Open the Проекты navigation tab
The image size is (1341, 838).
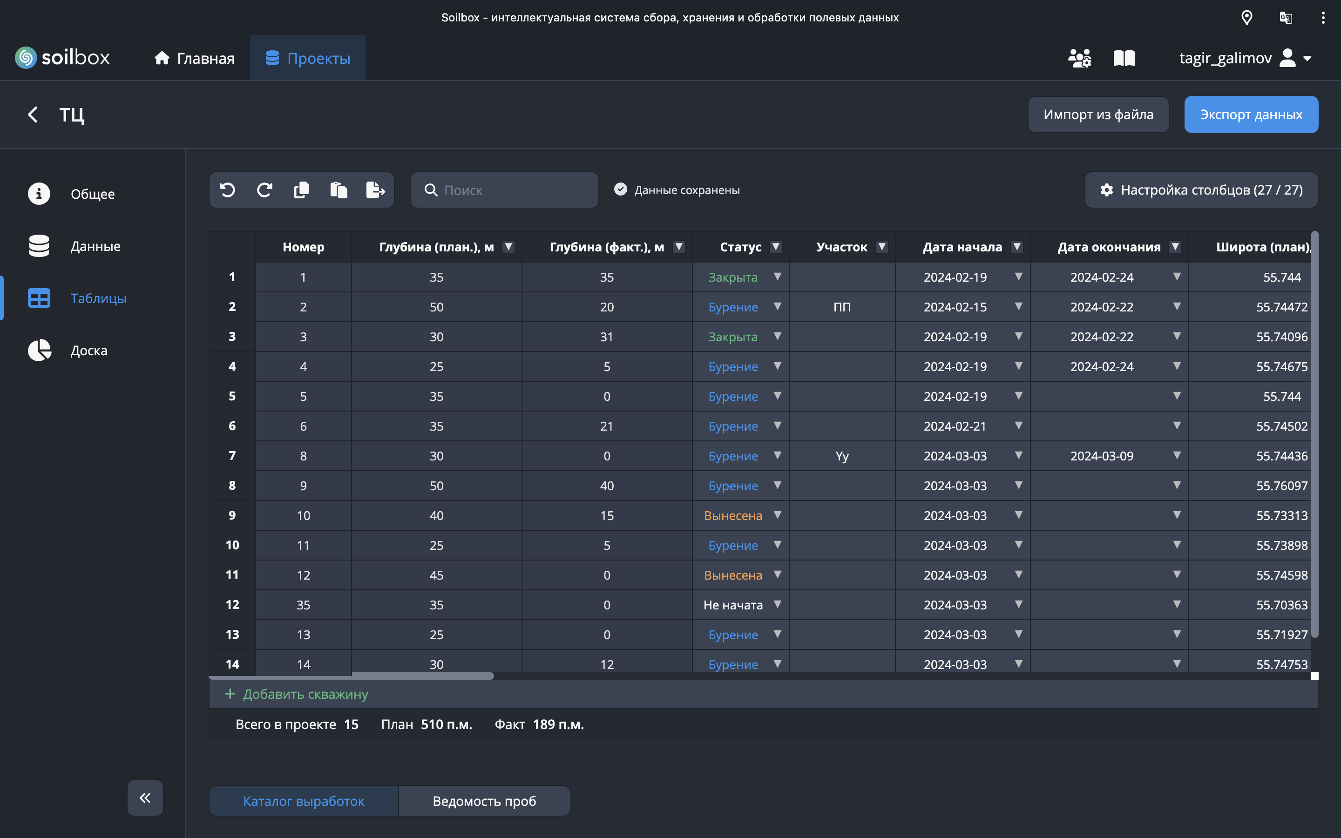pos(307,58)
